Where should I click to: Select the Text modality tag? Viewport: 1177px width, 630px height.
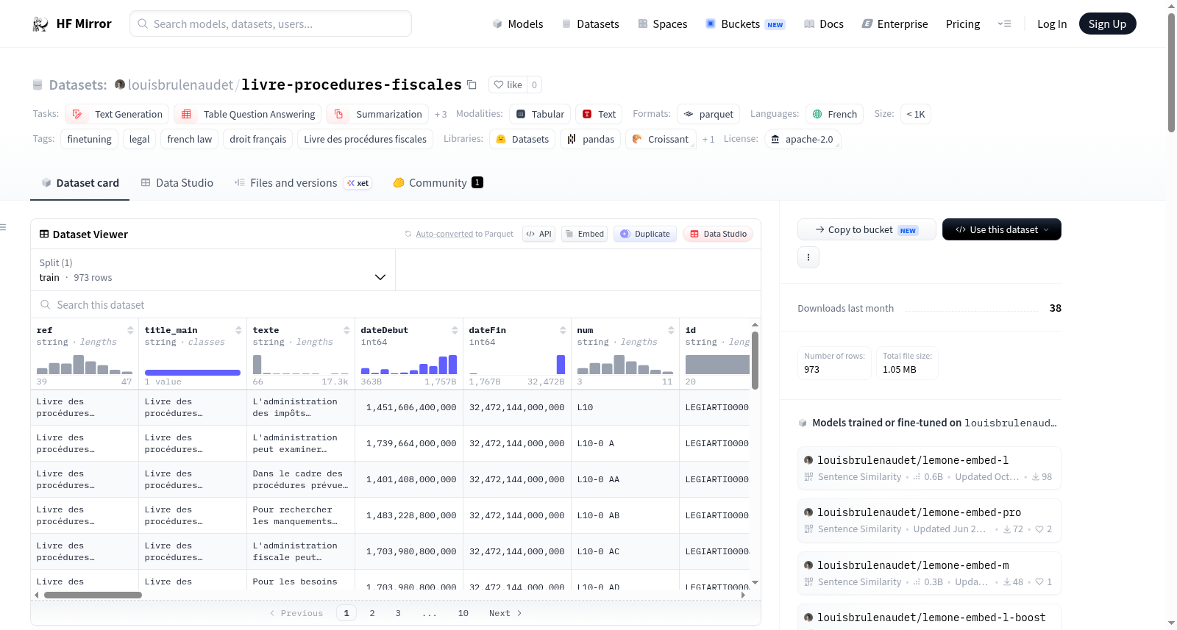[599, 114]
